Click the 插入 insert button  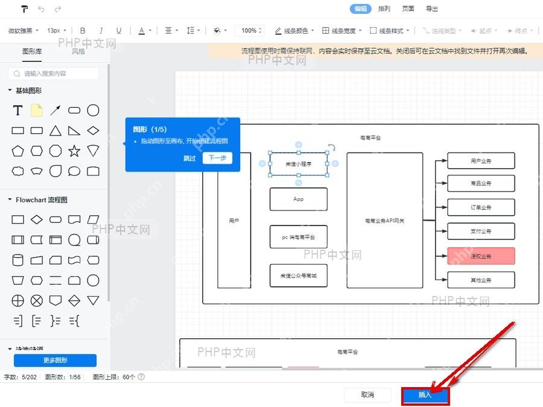425,395
